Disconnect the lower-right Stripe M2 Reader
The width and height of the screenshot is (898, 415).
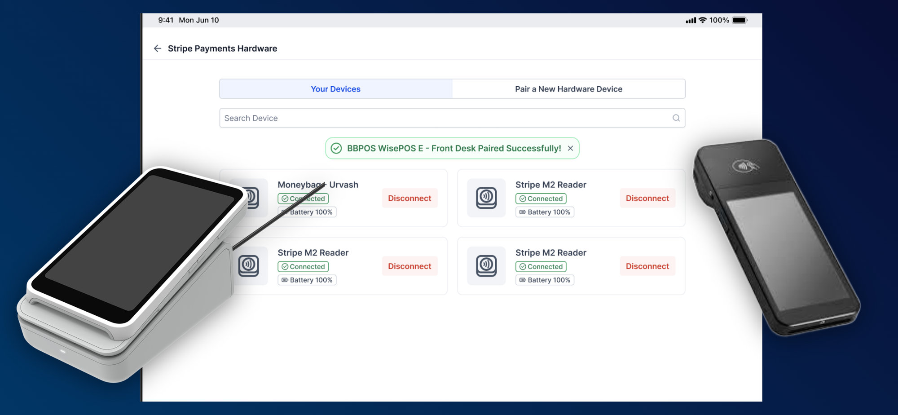click(647, 266)
